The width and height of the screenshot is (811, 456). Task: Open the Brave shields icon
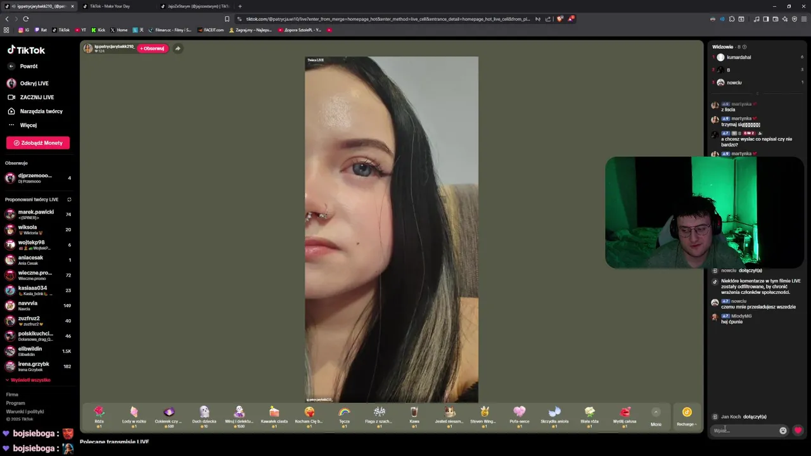click(559, 19)
